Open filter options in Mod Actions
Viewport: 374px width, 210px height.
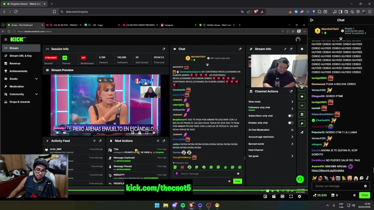tap(158, 141)
